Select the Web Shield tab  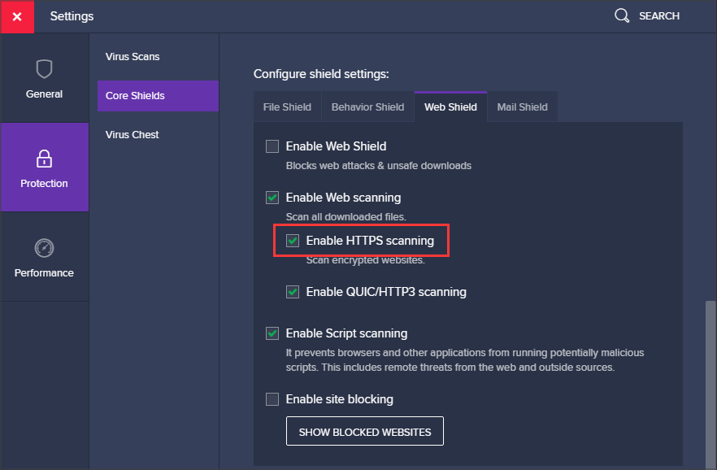click(x=450, y=107)
